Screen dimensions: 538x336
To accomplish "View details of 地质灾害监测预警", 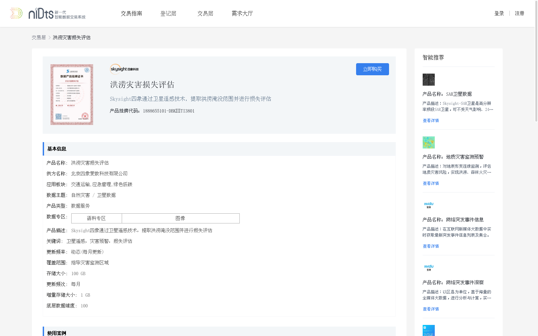I will [431, 183].
